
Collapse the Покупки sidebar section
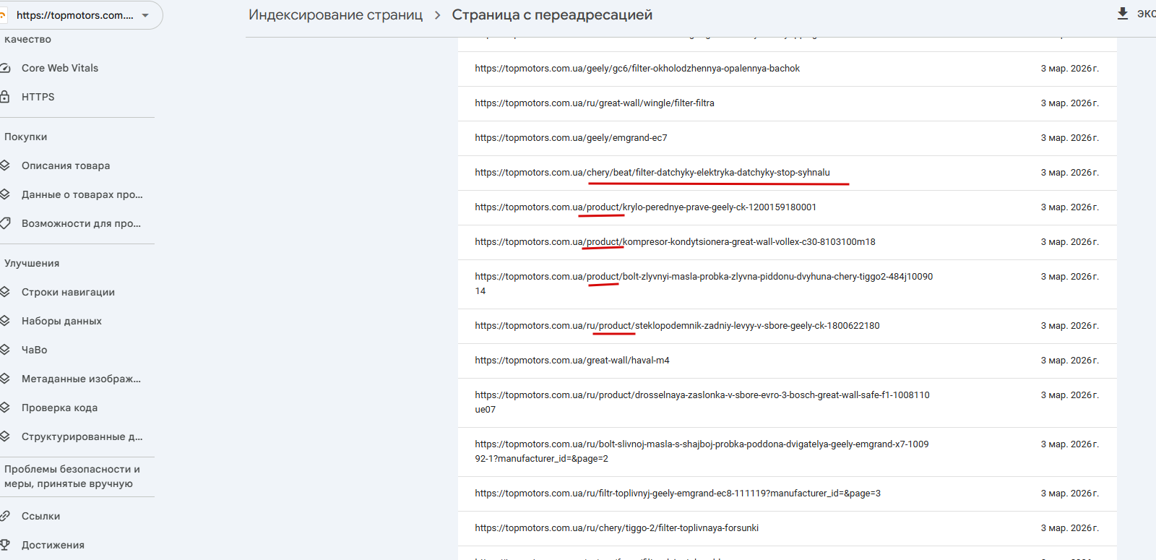coord(26,137)
